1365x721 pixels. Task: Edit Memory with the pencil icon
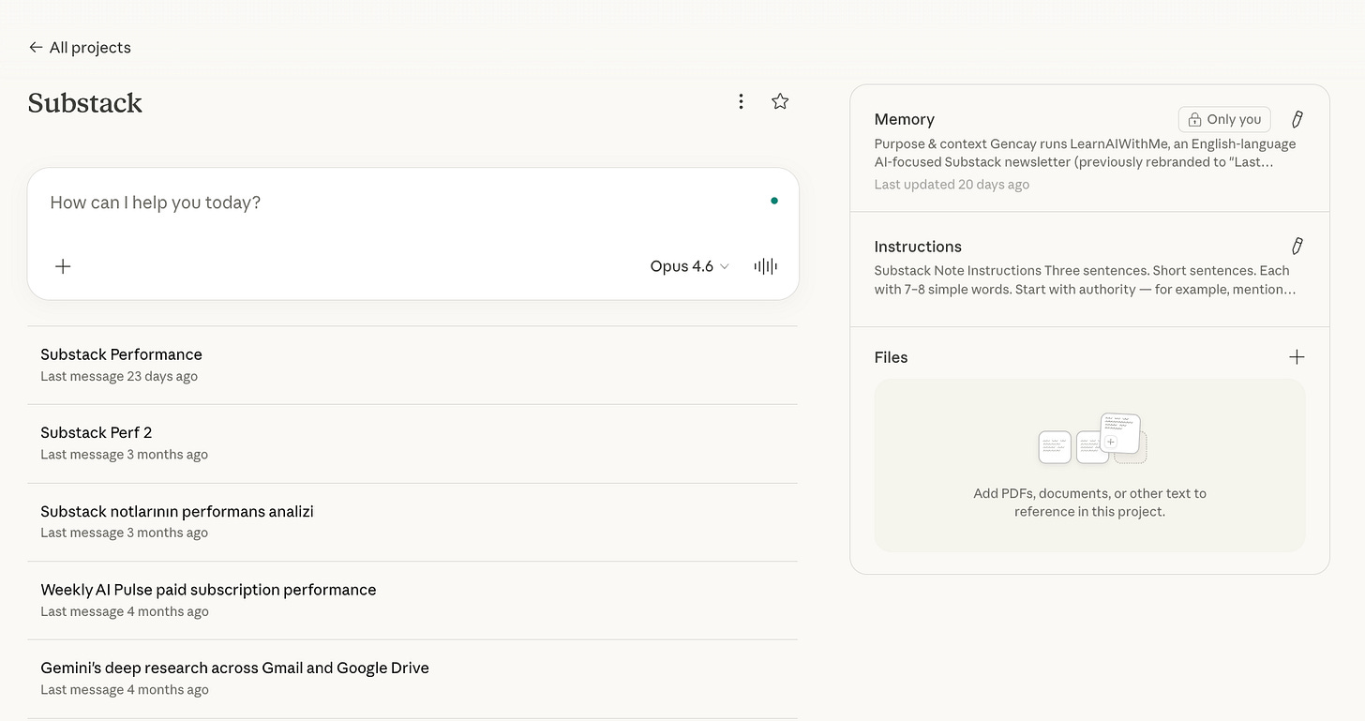point(1297,119)
